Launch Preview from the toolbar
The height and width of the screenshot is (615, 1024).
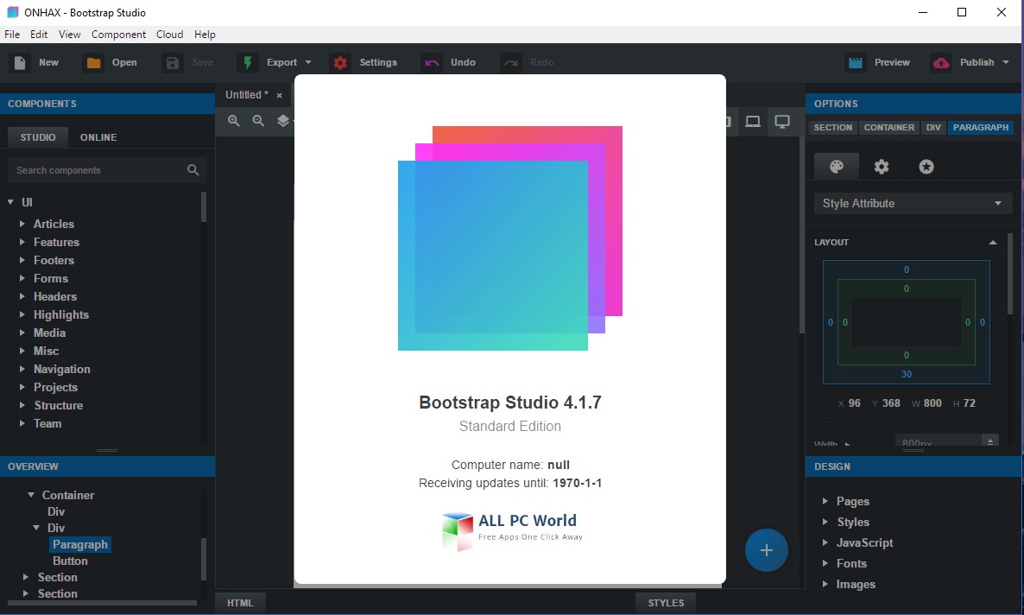pyautogui.click(x=878, y=63)
